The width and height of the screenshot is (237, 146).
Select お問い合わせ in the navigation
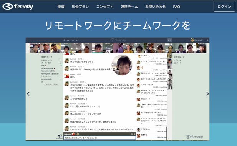coord(156,7)
